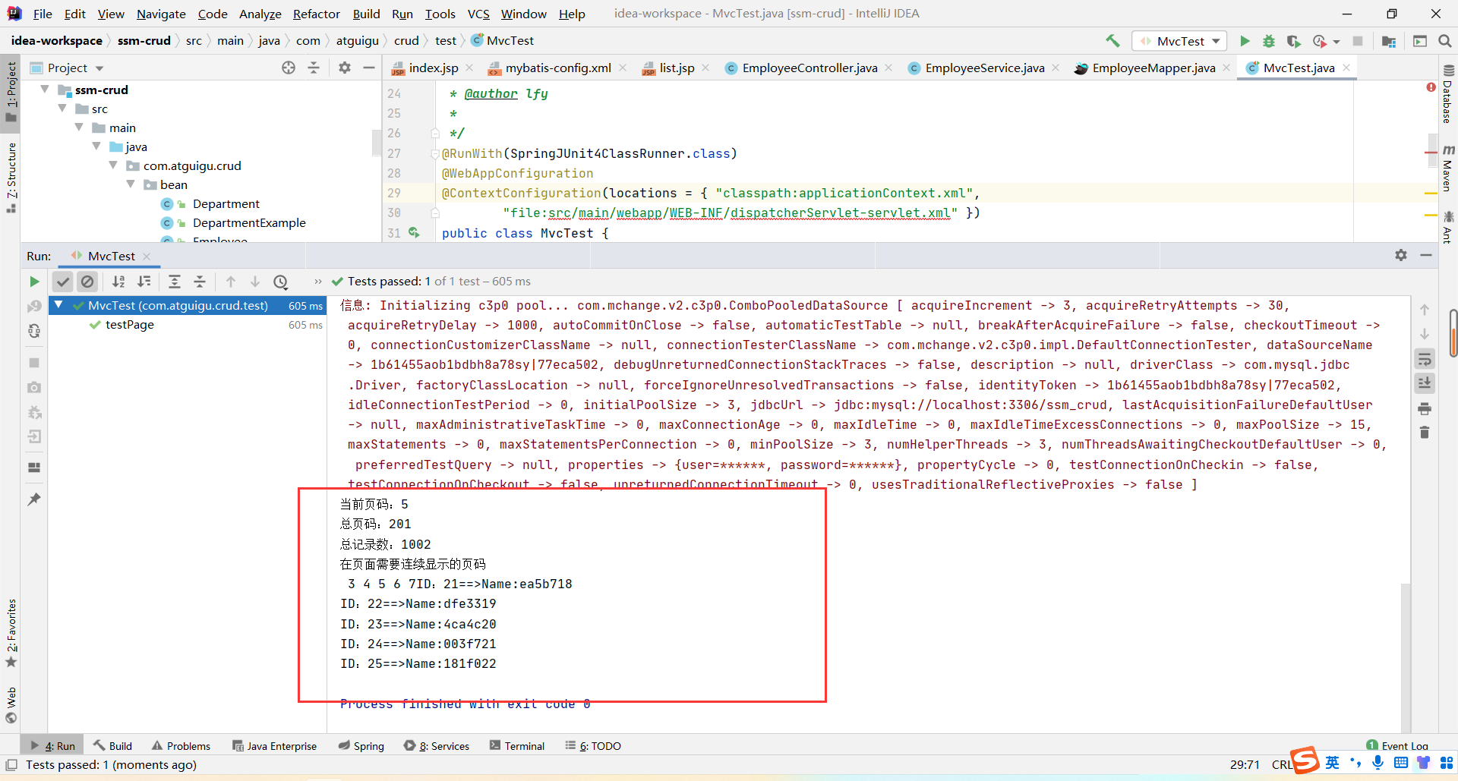Select testPage in the test results tree
1458x781 pixels.
tap(129, 325)
